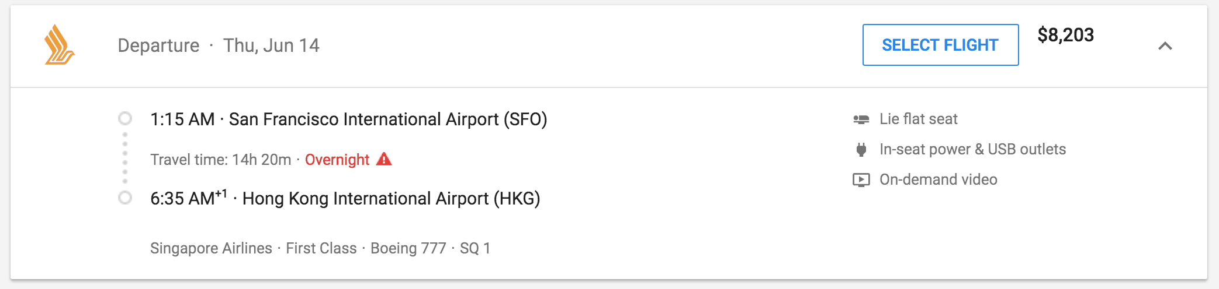Collapse the flight details chevron
Image resolution: width=1219 pixels, height=289 pixels.
tap(1165, 46)
